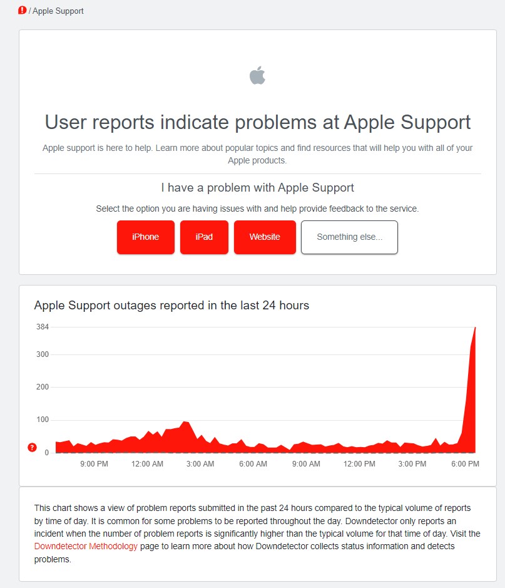The width and height of the screenshot is (505, 588).
Task: Click the 384 value on the y-axis
Action: [43, 327]
